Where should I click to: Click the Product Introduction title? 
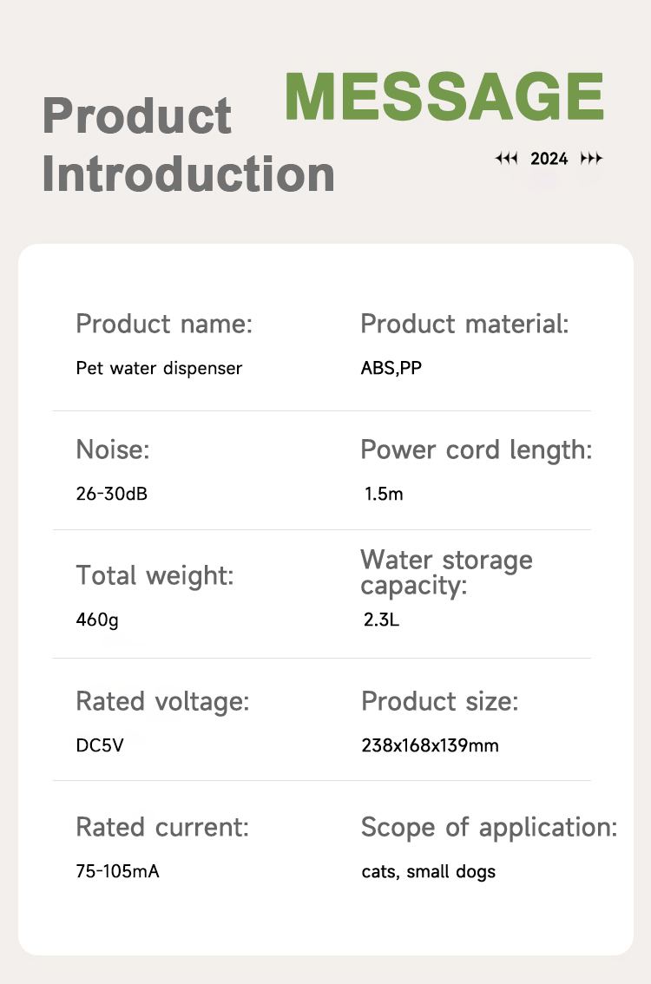188,144
